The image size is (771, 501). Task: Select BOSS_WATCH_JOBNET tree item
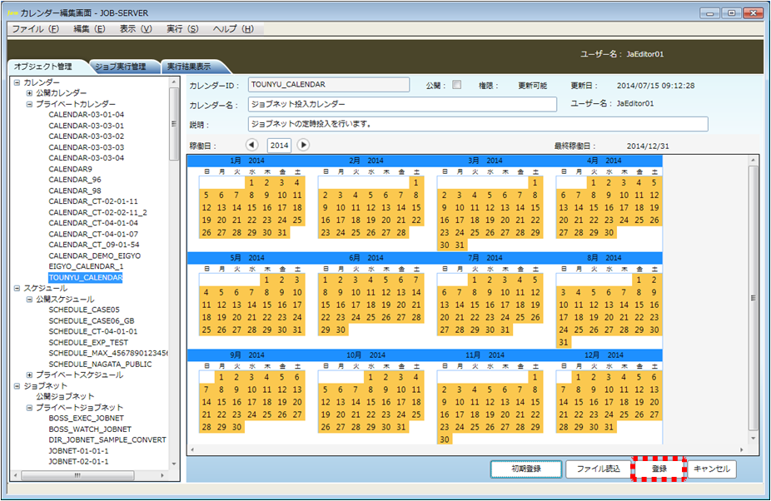pyautogui.click(x=90, y=429)
